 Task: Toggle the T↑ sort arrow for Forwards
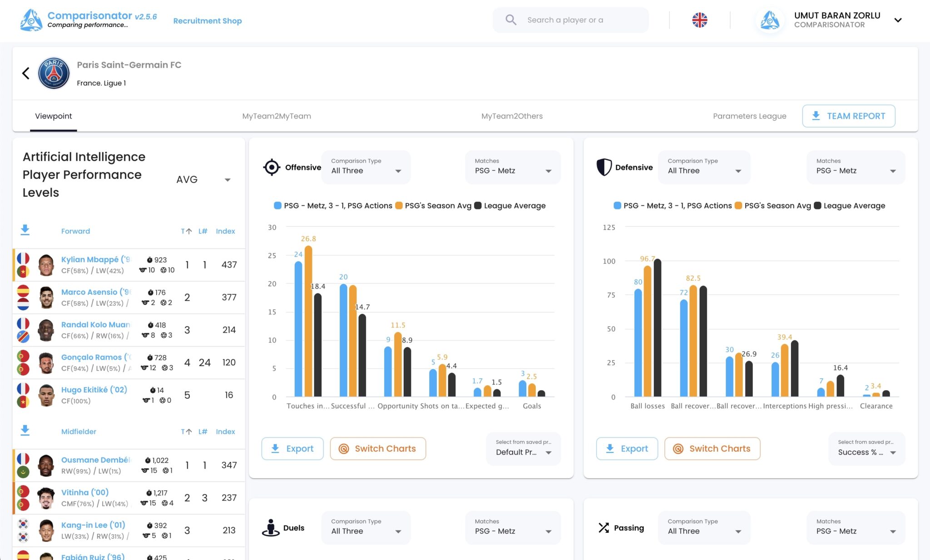coord(186,231)
